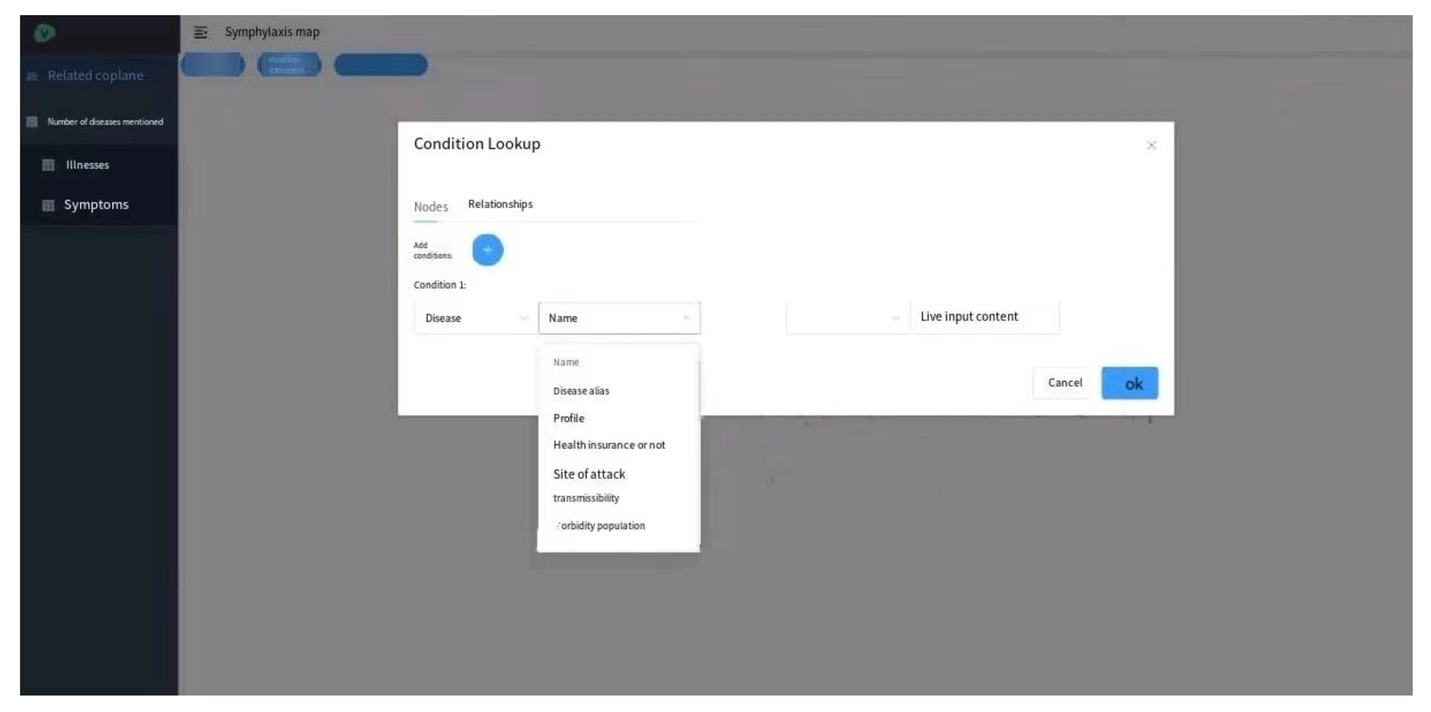Image resolution: width=1431 pixels, height=712 pixels.
Task: Select the Nodes tab
Action: tap(431, 207)
